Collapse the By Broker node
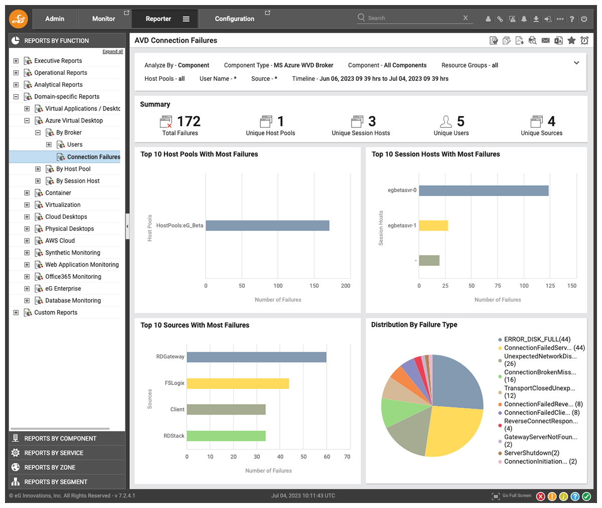602x508 pixels. click(x=38, y=133)
